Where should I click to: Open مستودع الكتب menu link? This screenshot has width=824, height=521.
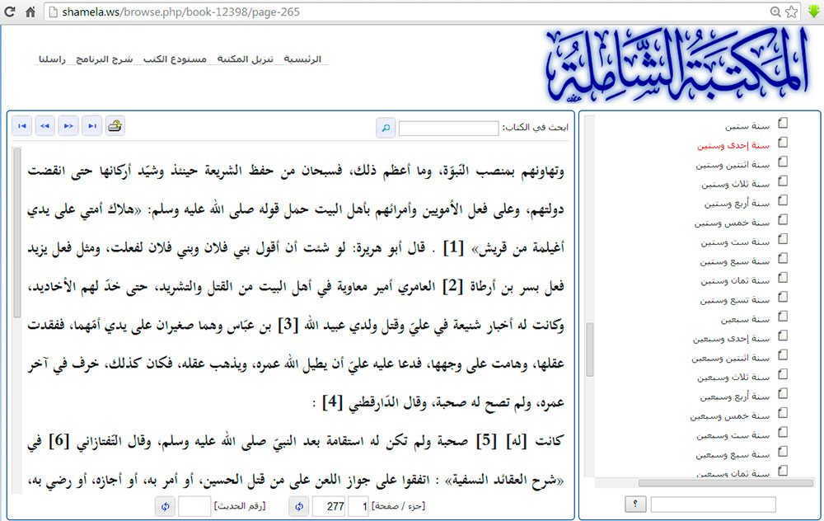point(175,59)
